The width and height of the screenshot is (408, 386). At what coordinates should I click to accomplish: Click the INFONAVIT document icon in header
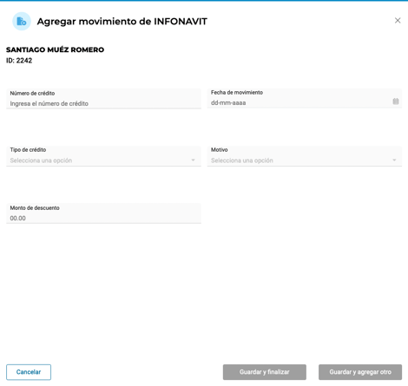click(22, 22)
